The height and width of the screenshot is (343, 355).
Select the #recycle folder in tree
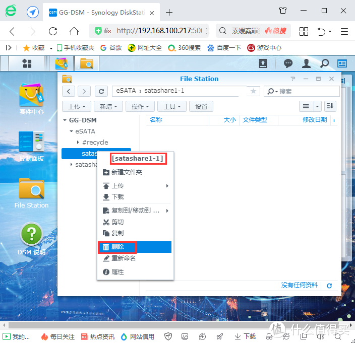(x=95, y=142)
